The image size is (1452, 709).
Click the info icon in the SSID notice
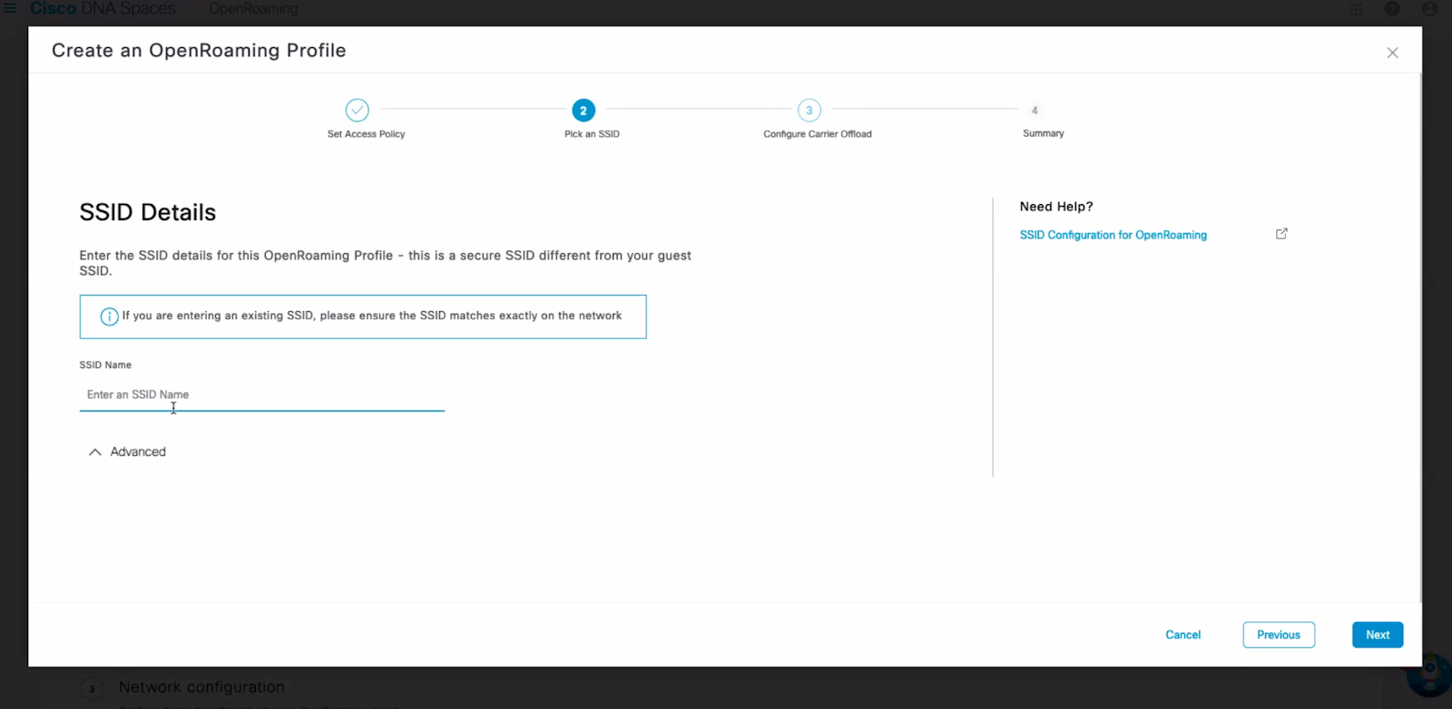[x=109, y=316]
